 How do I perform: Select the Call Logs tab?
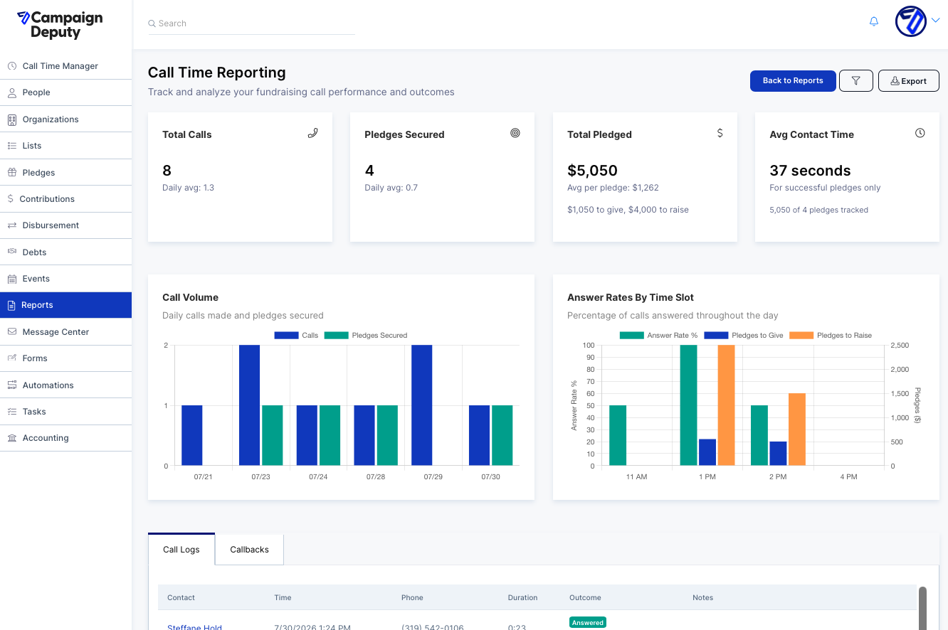click(x=181, y=550)
